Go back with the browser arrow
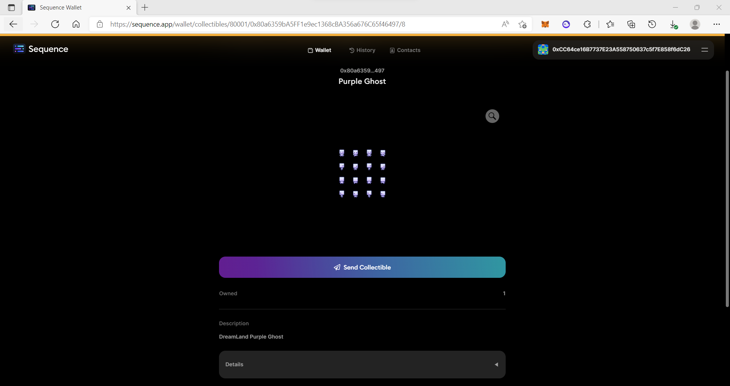 pos(13,24)
